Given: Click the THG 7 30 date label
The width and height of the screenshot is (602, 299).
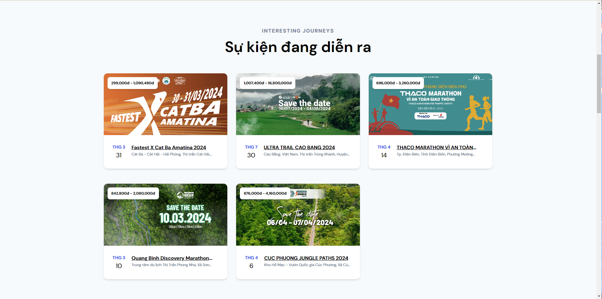Looking at the screenshot, I should [251, 151].
